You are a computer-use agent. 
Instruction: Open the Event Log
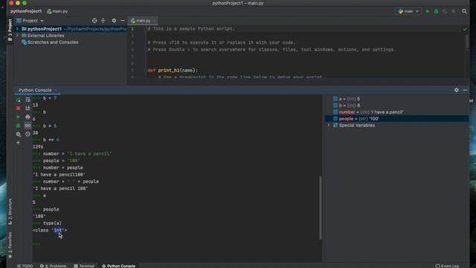click(447, 266)
